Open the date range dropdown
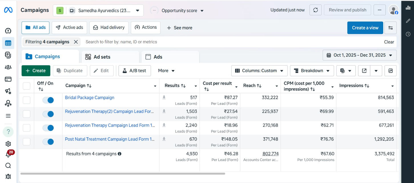This screenshot has width=414, height=183. tap(359, 55)
